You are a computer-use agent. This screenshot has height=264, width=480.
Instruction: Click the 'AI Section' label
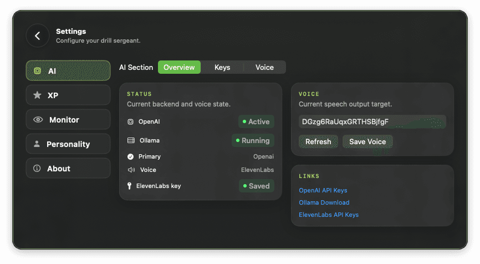pos(136,67)
